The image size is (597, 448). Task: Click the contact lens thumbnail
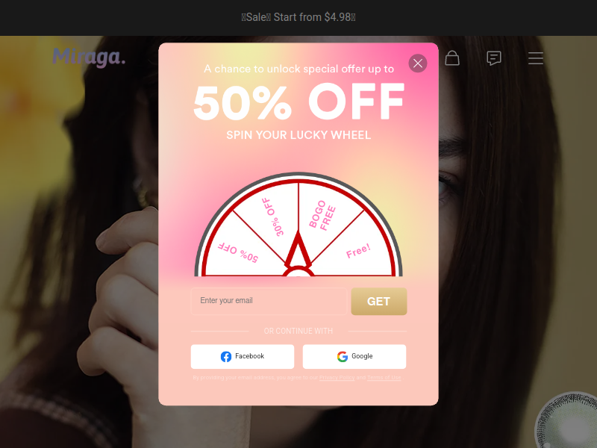click(x=567, y=420)
